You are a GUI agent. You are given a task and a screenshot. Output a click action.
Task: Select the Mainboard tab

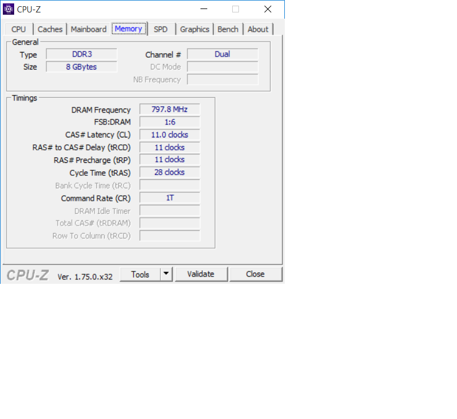point(88,29)
